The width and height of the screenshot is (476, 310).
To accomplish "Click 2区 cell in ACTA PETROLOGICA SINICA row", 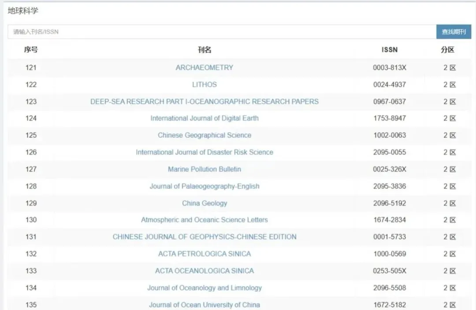I will [450, 254].
